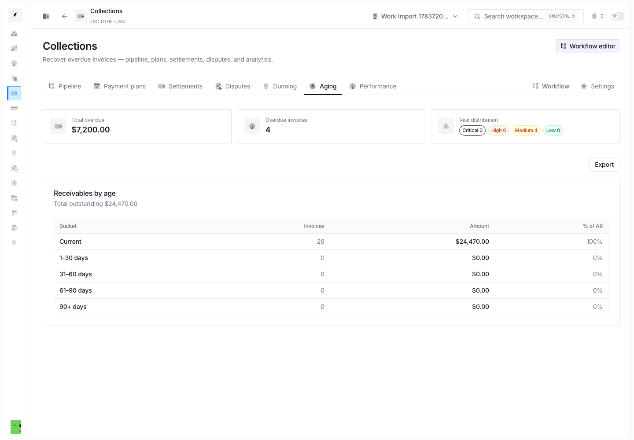
Task: Select the Current bucket row
Action: pyautogui.click(x=331, y=242)
